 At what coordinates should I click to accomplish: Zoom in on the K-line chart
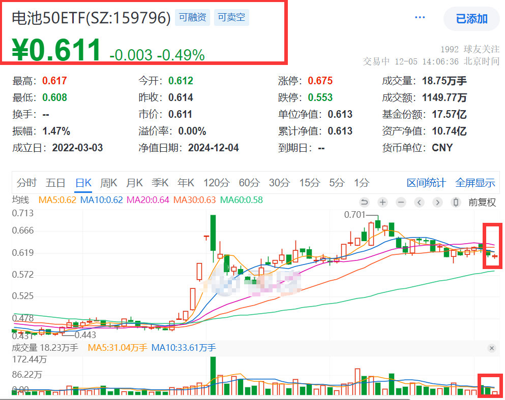pyautogui.click(x=382, y=202)
